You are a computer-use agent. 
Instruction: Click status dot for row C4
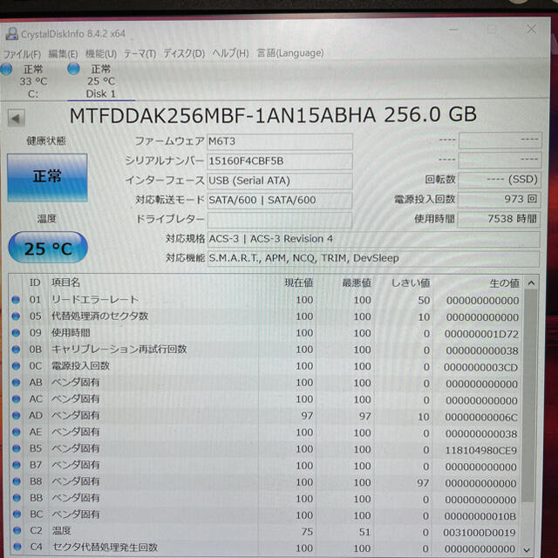(x=17, y=547)
